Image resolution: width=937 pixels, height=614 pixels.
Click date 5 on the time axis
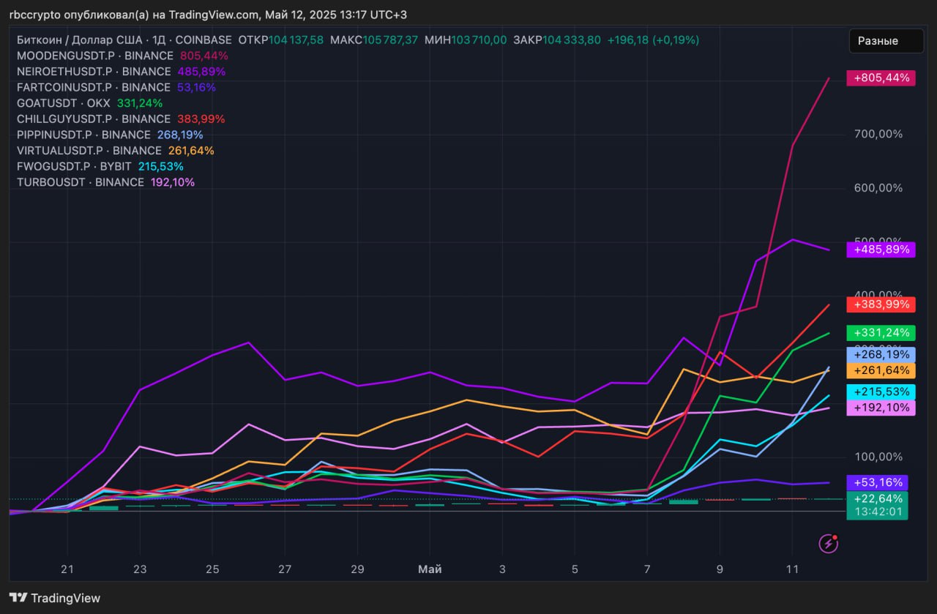point(574,569)
